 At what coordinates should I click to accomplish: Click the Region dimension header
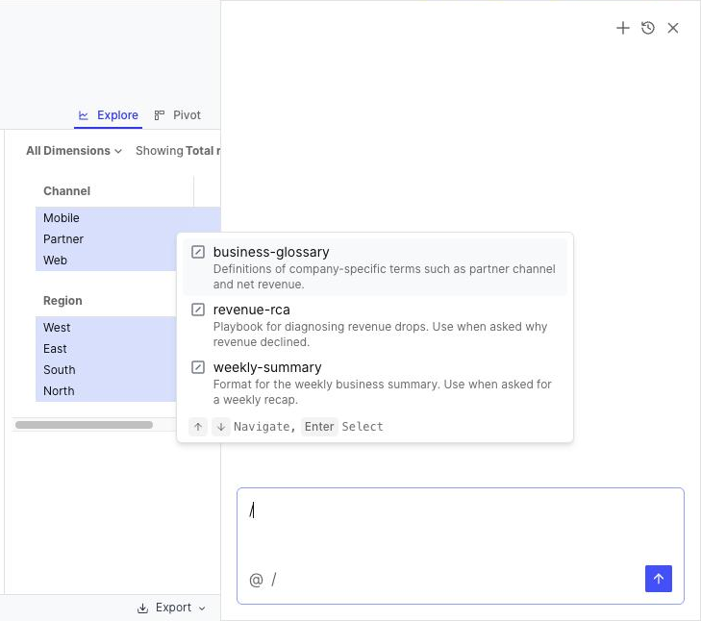pos(63,301)
